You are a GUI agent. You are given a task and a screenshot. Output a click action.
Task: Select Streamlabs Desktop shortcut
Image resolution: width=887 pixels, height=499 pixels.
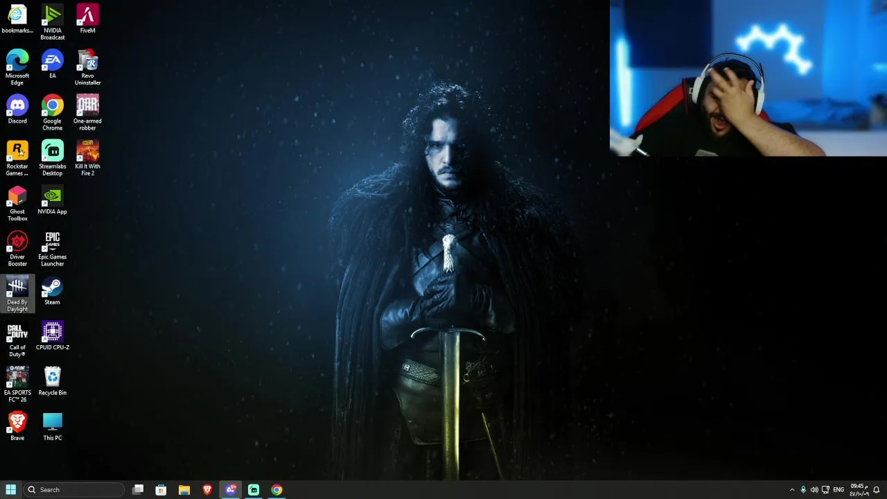(x=52, y=158)
